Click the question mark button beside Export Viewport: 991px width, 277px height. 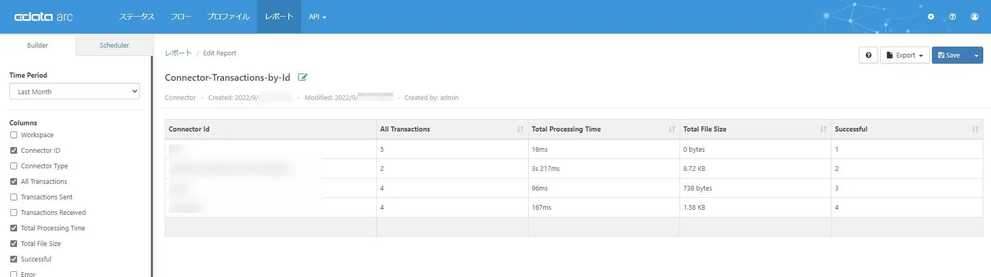click(868, 55)
